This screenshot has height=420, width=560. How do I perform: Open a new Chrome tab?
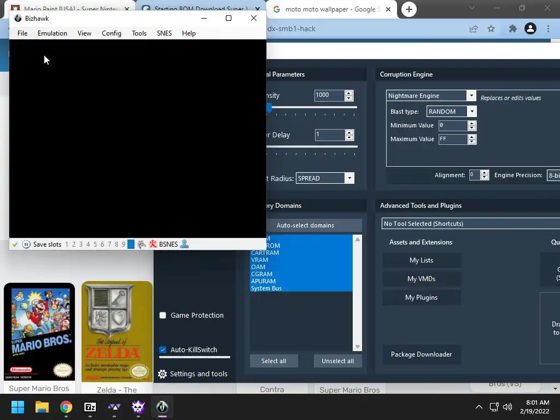[409, 9]
